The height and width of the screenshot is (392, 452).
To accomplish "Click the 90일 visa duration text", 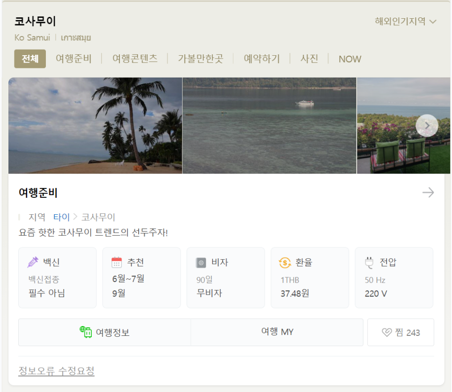I will (x=204, y=280).
